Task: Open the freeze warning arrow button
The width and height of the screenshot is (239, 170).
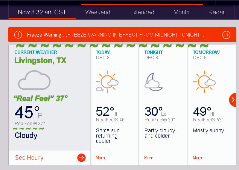Action: tap(226, 35)
